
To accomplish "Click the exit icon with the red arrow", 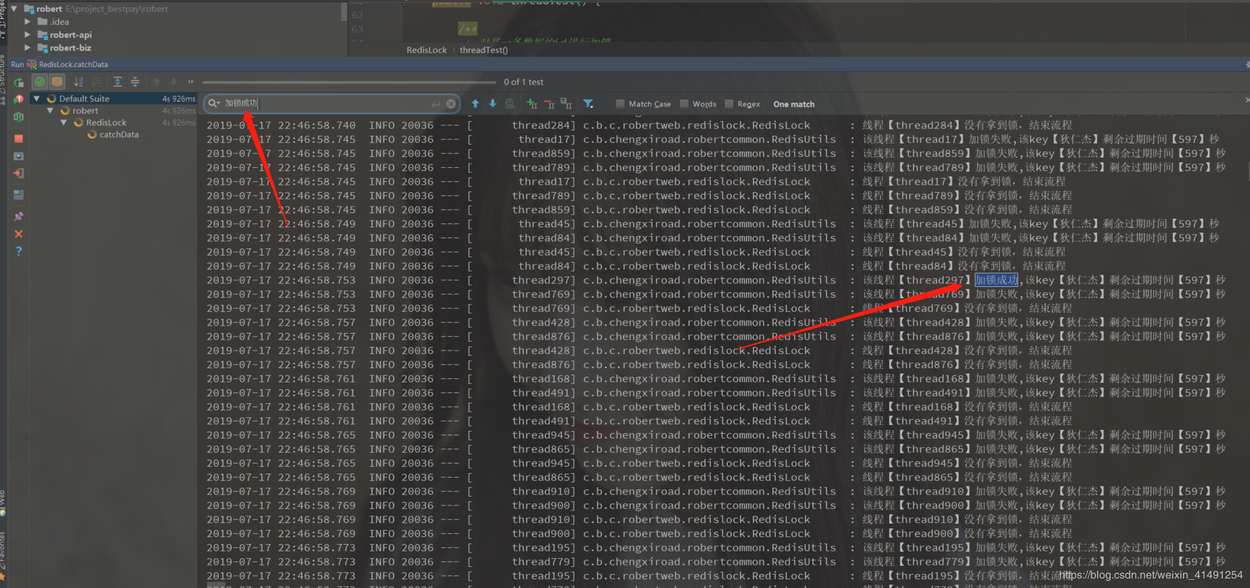I will click(x=19, y=173).
